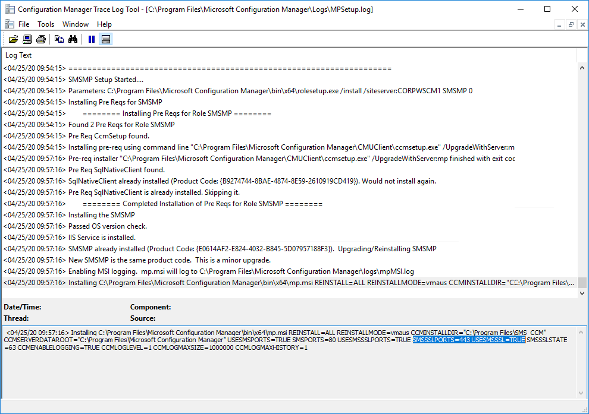Select the 'SMSMP Setup Started' log line
The height and width of the screenshot is (414, 589).
tap(106, 80)
